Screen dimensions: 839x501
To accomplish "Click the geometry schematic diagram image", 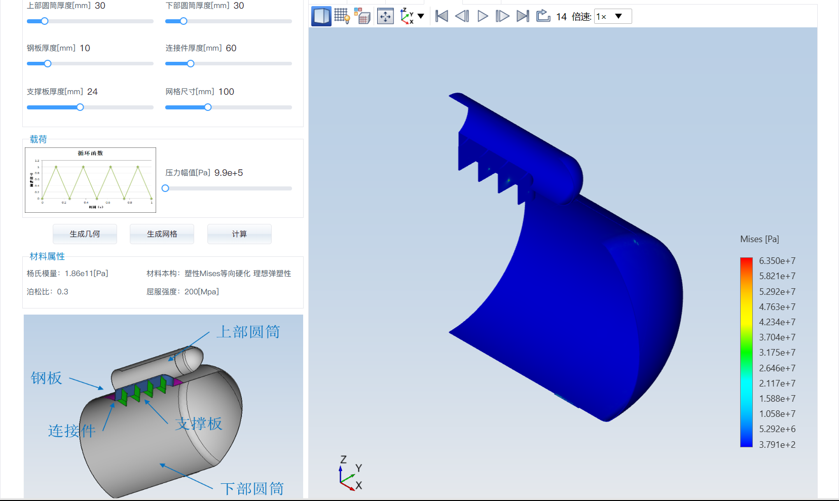I will click(x=163, y=406).
